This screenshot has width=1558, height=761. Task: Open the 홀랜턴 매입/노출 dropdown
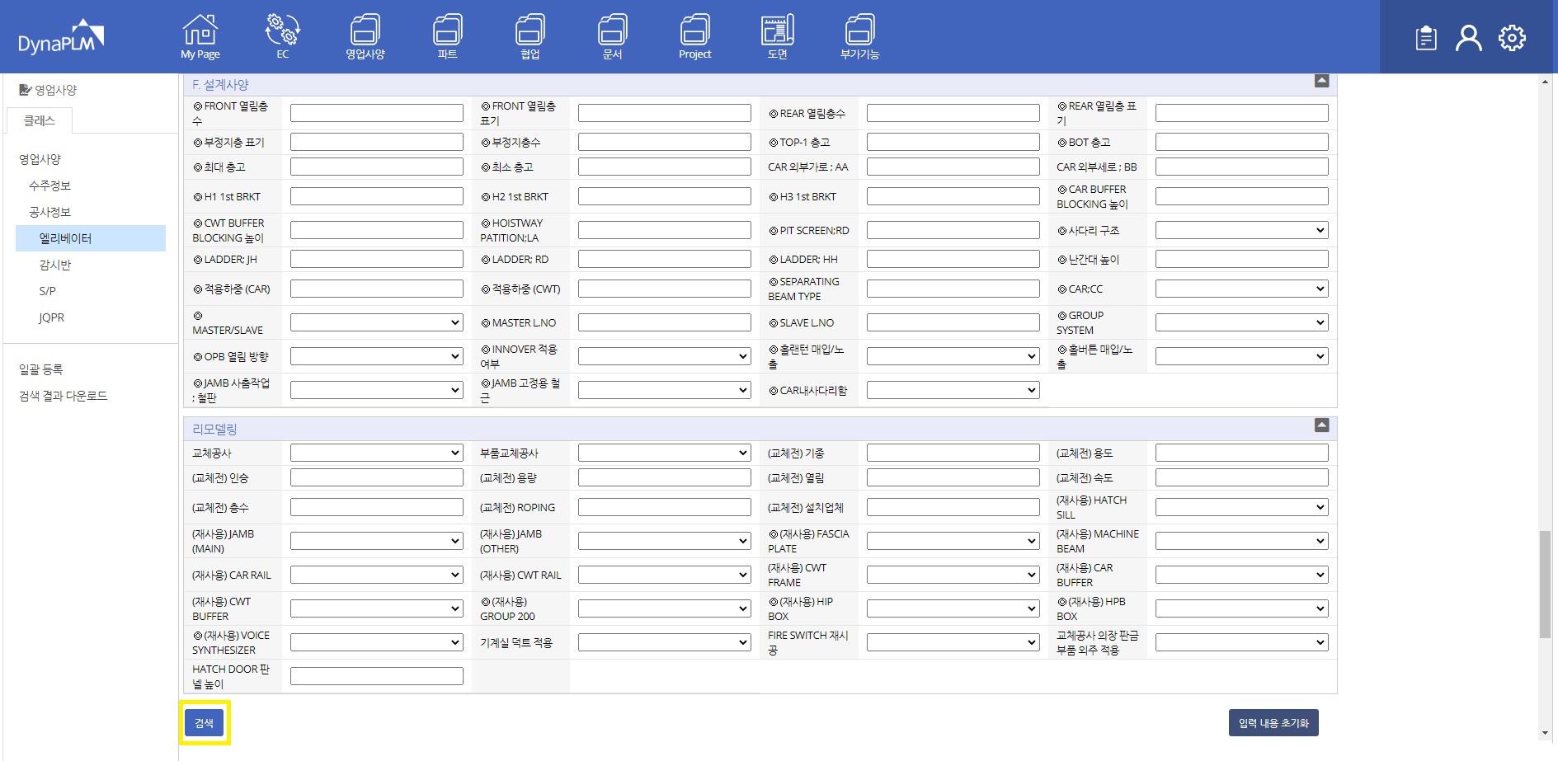click(x=953, y=357)
